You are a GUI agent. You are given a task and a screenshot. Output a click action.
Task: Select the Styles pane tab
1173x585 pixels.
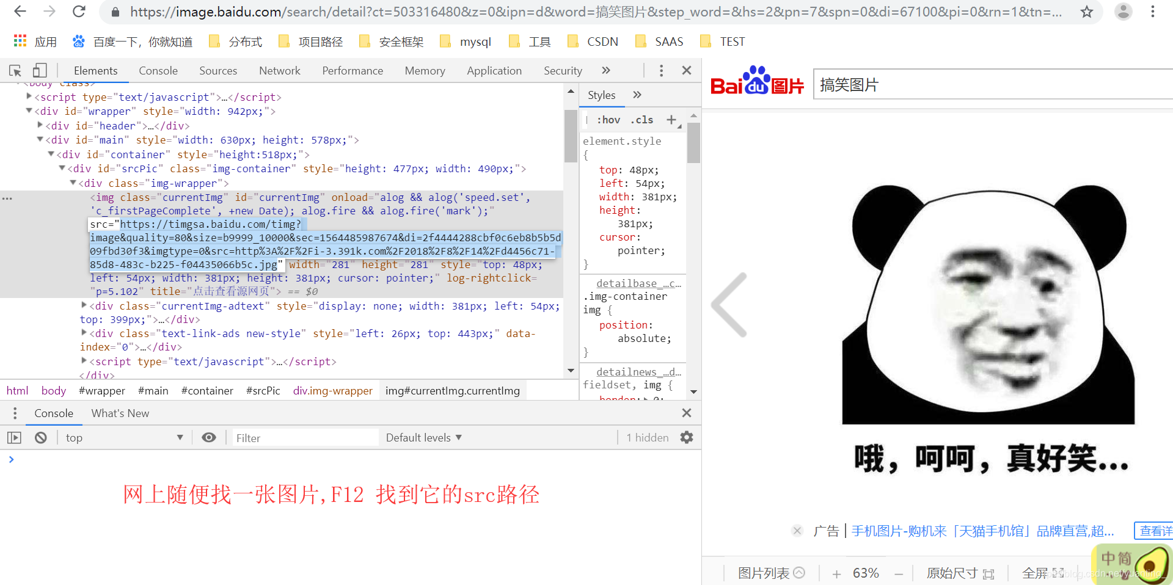tap(602, 95)
